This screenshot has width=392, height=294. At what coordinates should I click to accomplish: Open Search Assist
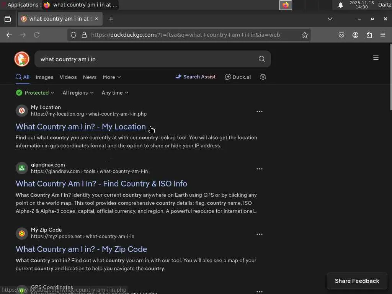tap(196, 77)
